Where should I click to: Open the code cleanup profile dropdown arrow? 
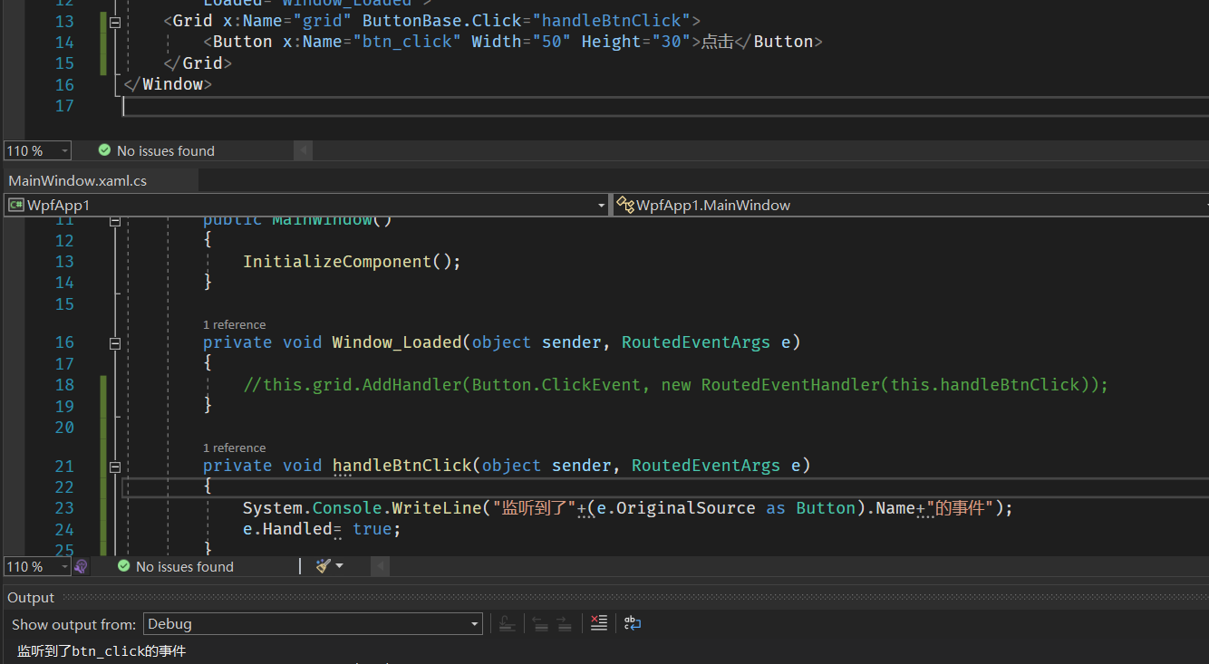(x=340, y=566)
